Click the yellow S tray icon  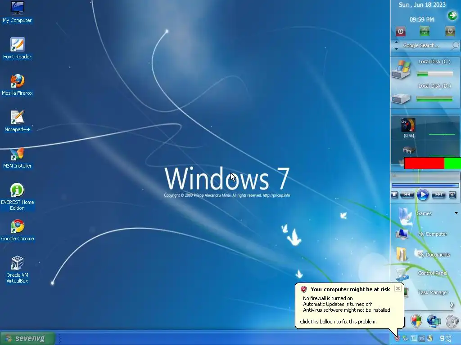click(x=430, y=339)
